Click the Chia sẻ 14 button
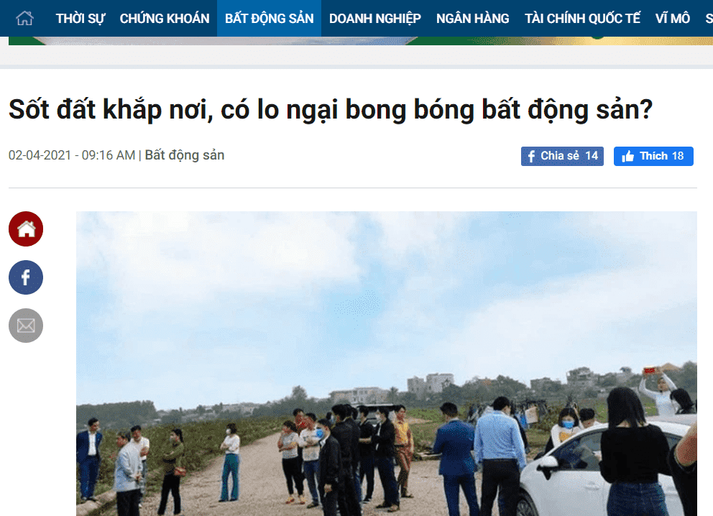 click(562, 157)
